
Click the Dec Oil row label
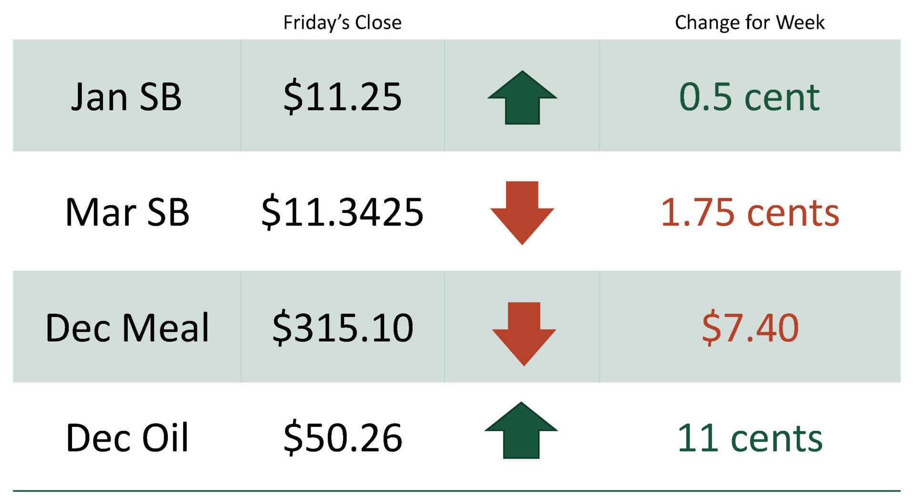tap(127, 438)
